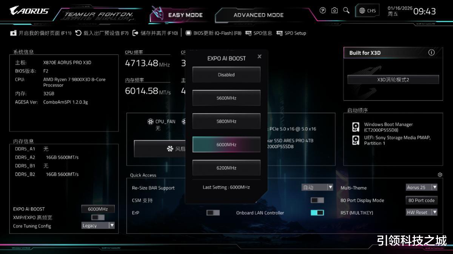Click DDR5_B2 16GB 5600MT/s row

tap(47, 174)
